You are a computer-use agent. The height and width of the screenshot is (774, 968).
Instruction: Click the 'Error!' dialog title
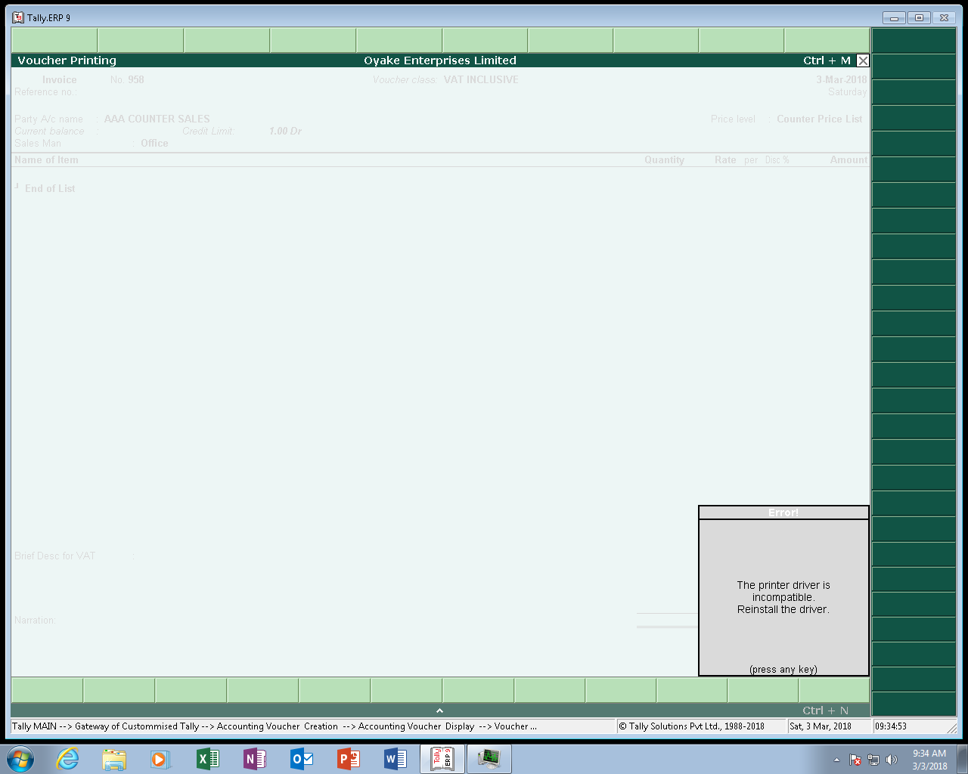pyautogui.click(x=783, y=512)
